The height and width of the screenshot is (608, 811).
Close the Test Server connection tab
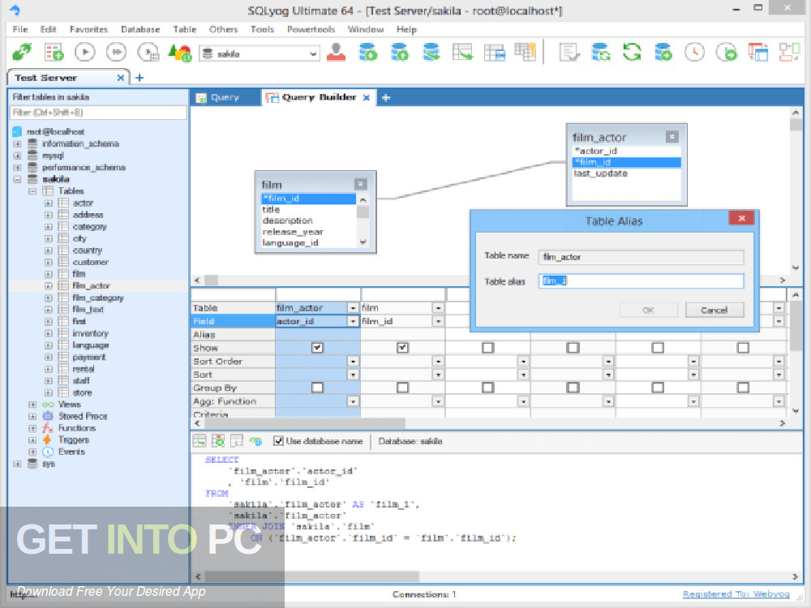tap(121, 78)
